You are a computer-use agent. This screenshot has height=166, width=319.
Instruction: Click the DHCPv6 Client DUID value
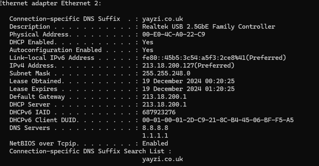point(218,120)
